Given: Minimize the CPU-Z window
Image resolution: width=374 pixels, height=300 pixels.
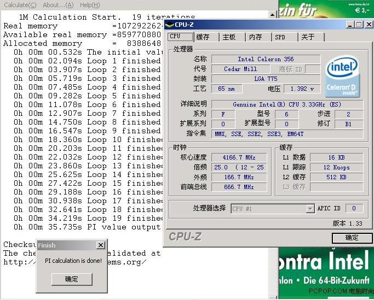Looking at the screenshot, I should click(350, 25).
